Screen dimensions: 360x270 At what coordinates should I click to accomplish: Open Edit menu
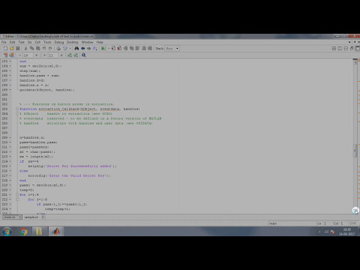click(x=13, y=42)
